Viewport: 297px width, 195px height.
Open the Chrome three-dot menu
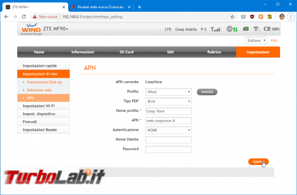point(291,17)
